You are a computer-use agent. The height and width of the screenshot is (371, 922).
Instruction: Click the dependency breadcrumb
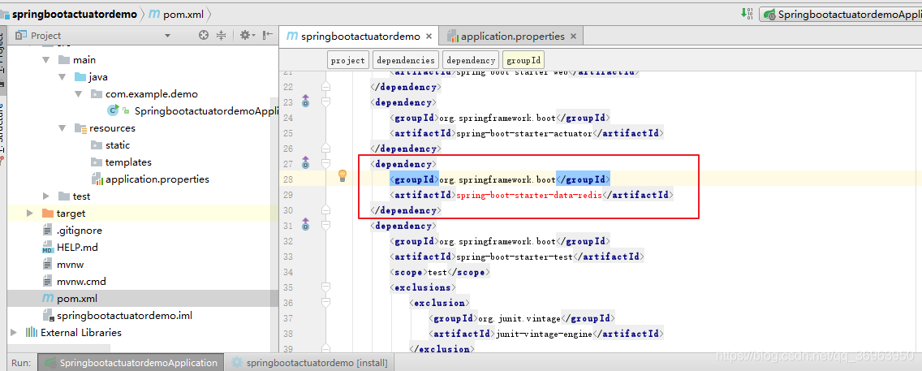point(470,60)
